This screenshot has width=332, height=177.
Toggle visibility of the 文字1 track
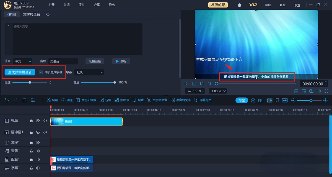(x=38, y=142)
